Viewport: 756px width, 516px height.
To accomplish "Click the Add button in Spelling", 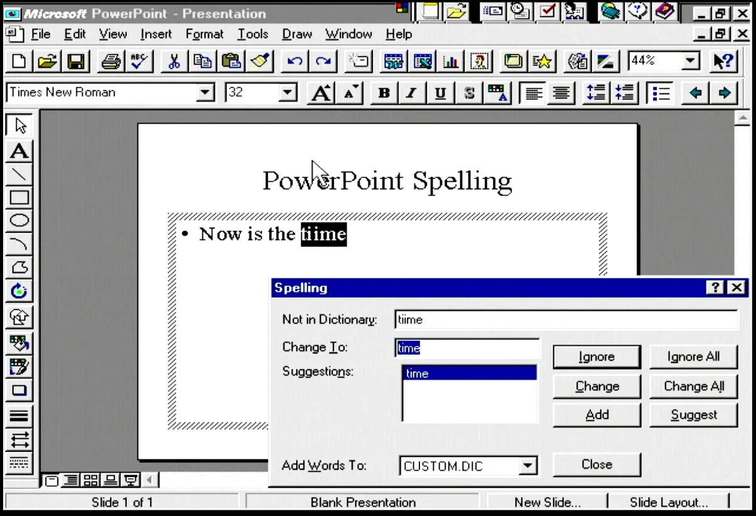I will pos(597,415).
